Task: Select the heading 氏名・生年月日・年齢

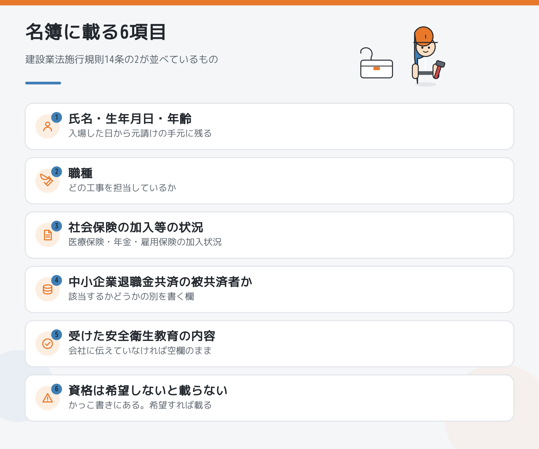Action: pyautogui.click(x=130, y=119)
